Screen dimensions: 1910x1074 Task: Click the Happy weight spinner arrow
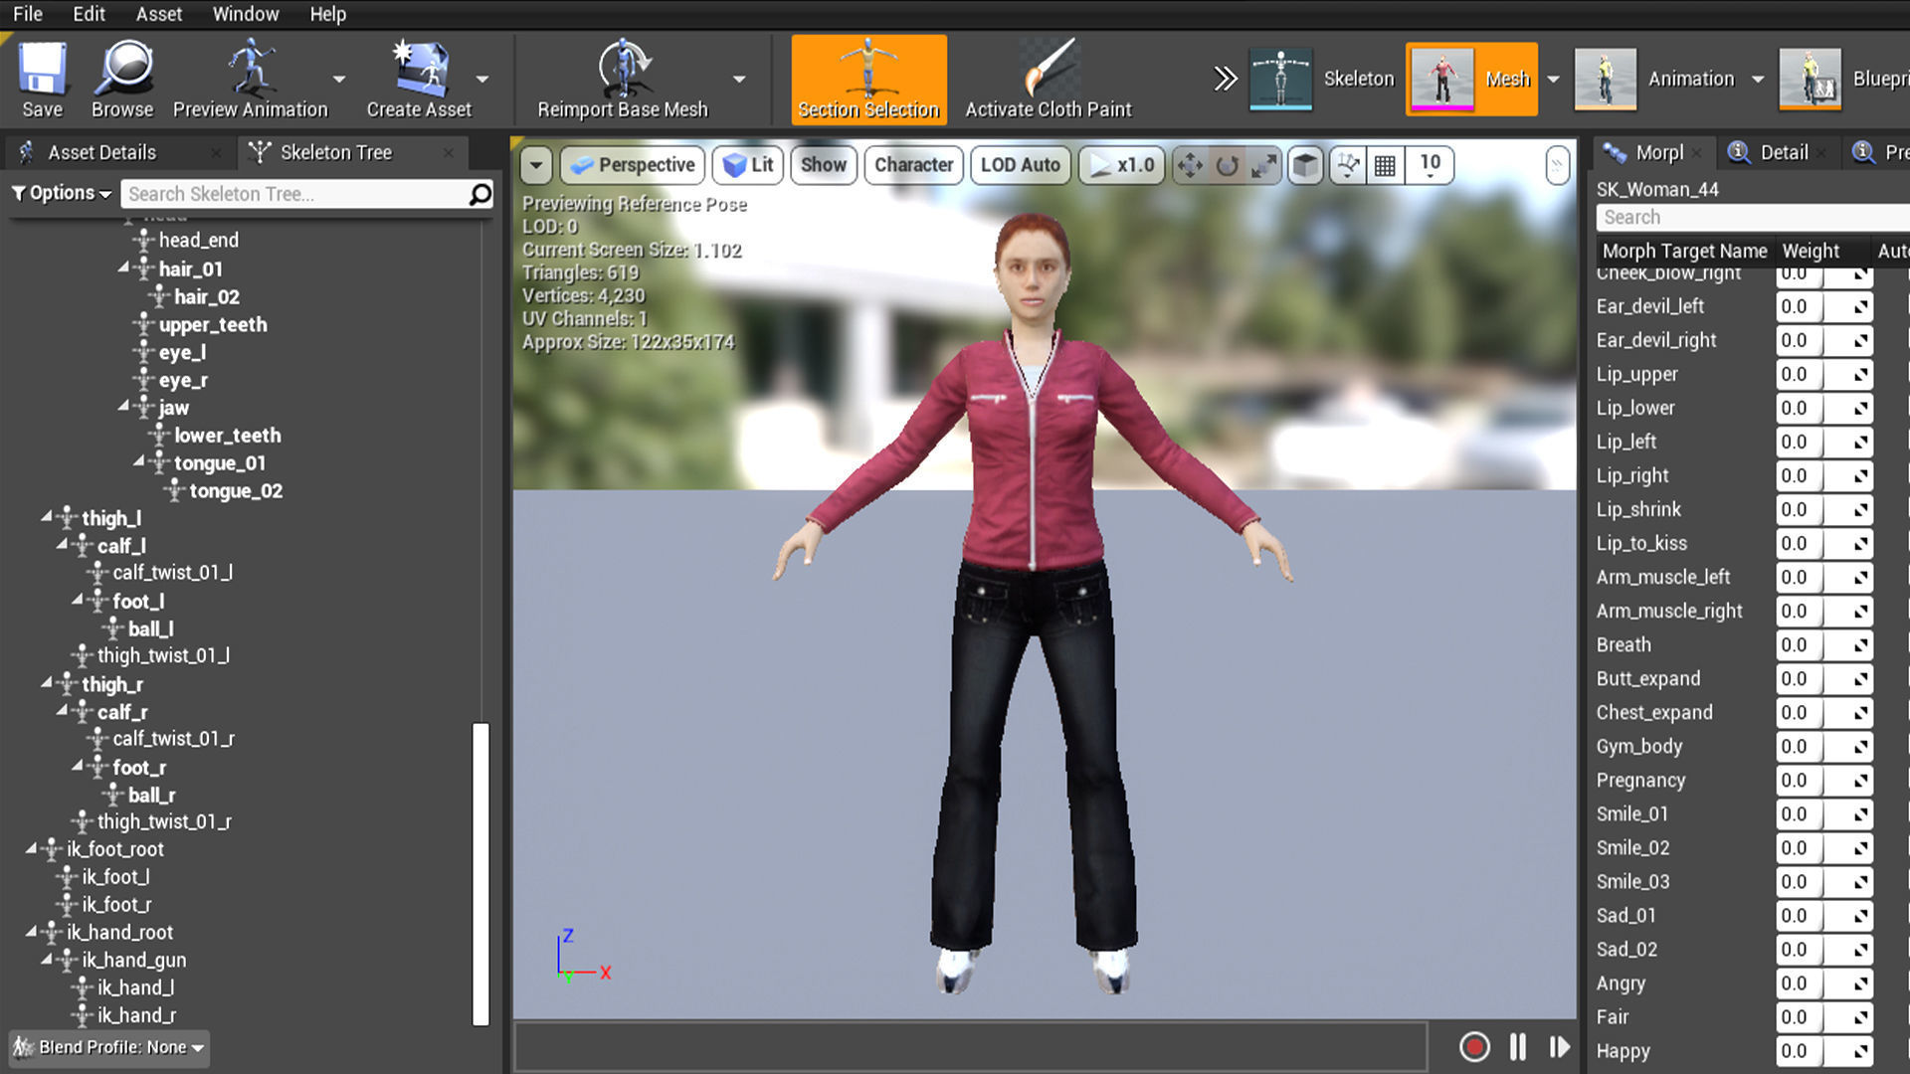pos(1859,1051)
